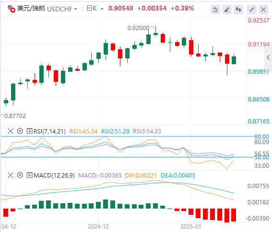The height and width of the screenshot is (232, 272).
Task: Toggle MACD panel plus box
Action: click(29, 175)
